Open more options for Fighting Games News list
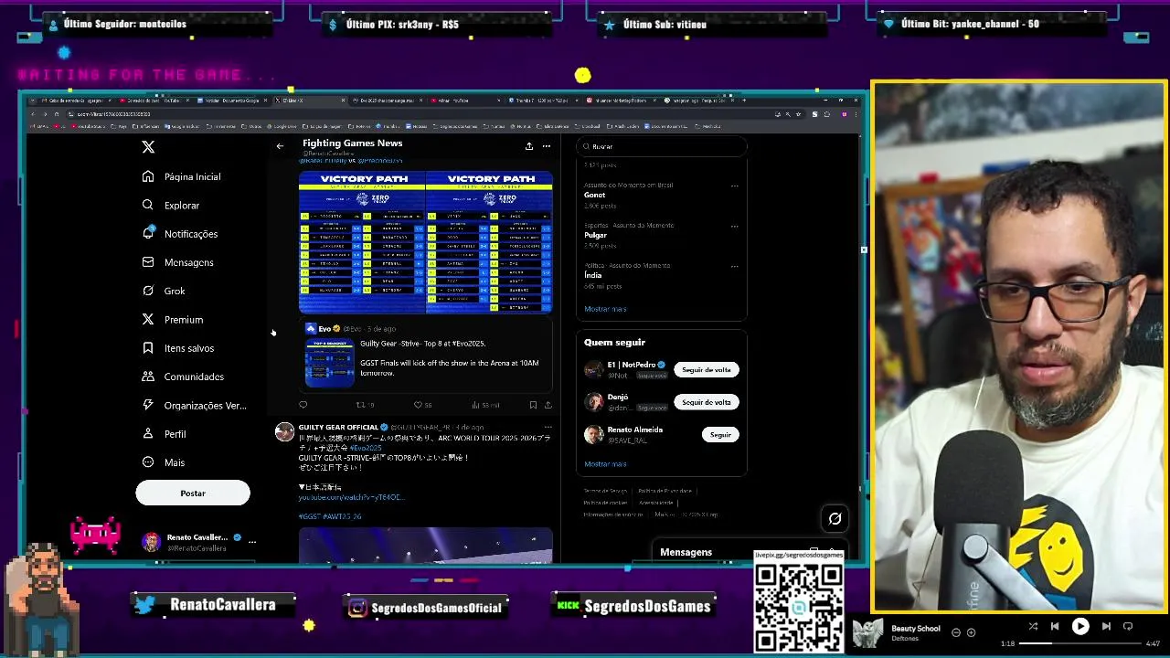The image size is (1170, 658). tap(547, 146)
